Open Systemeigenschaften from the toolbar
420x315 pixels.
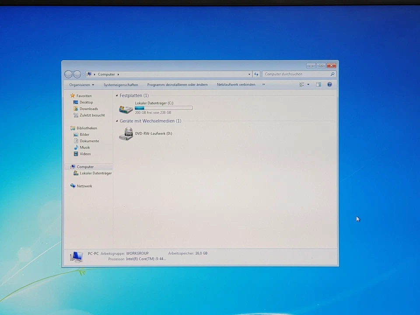pyautogui.click(x=121, y=84)
